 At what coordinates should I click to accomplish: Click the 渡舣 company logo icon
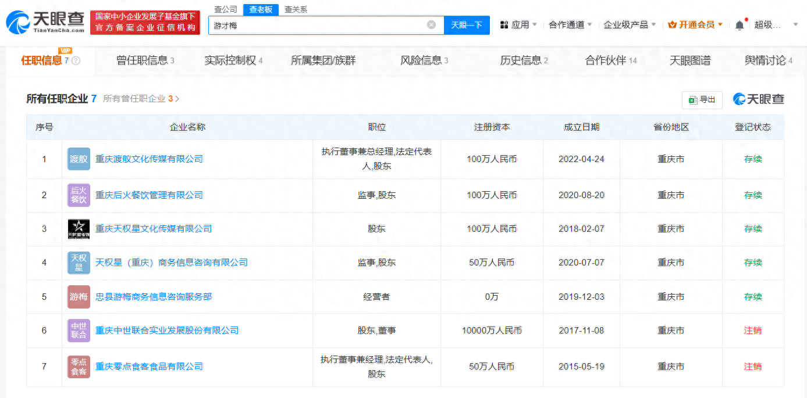point(79,159)
